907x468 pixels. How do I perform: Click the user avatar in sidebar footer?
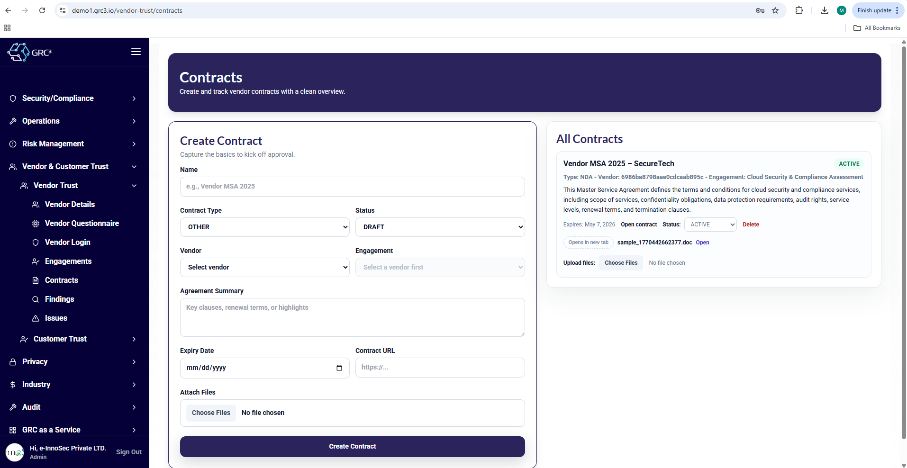coord(15,452)
